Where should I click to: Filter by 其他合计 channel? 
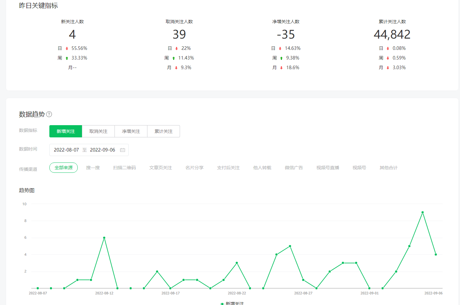coord(389,168)
